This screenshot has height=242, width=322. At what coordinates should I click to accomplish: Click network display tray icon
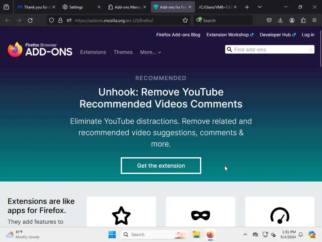[x=265, y=234]
